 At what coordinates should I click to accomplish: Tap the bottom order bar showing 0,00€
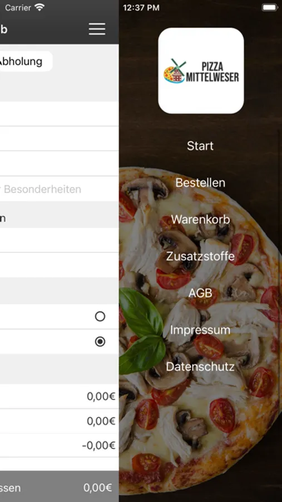point(59,486)
